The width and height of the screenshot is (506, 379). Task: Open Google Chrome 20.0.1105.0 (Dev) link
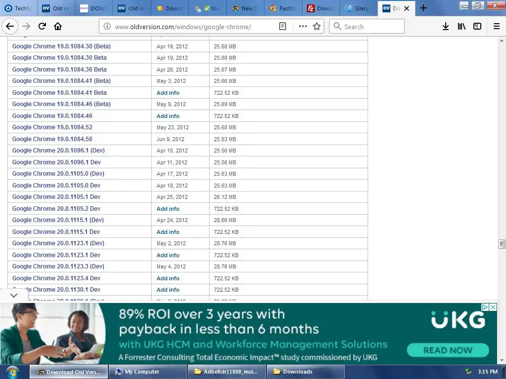[x=58, y=174]
